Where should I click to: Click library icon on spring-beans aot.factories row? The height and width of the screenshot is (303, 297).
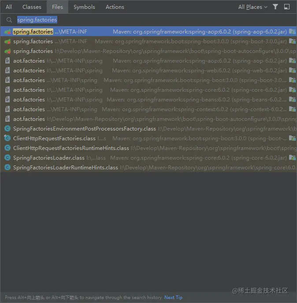click(x=292, y=100)
